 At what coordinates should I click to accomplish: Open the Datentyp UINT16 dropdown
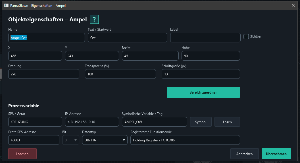tap(105, 140)
